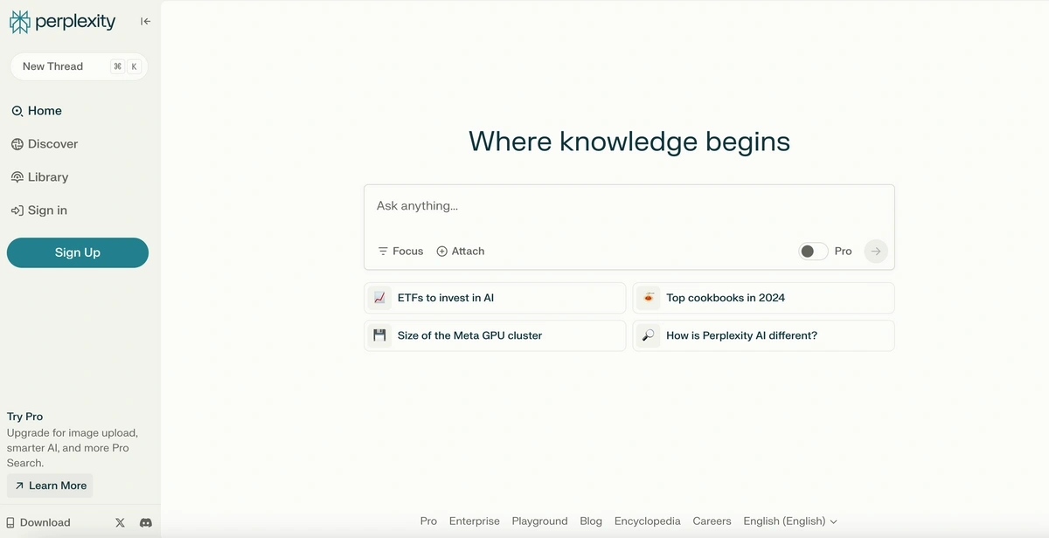Viewport: 1049px width, 538px height.
Task: Select 'Size of the Meta GPU cluster' suggestion
Action: (x=495, y=335)
